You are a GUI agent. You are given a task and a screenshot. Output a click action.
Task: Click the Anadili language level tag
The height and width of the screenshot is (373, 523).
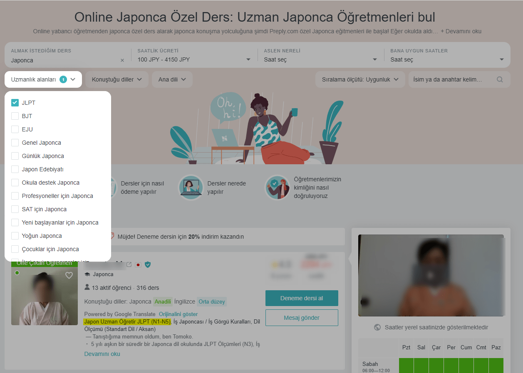point(163,301)
